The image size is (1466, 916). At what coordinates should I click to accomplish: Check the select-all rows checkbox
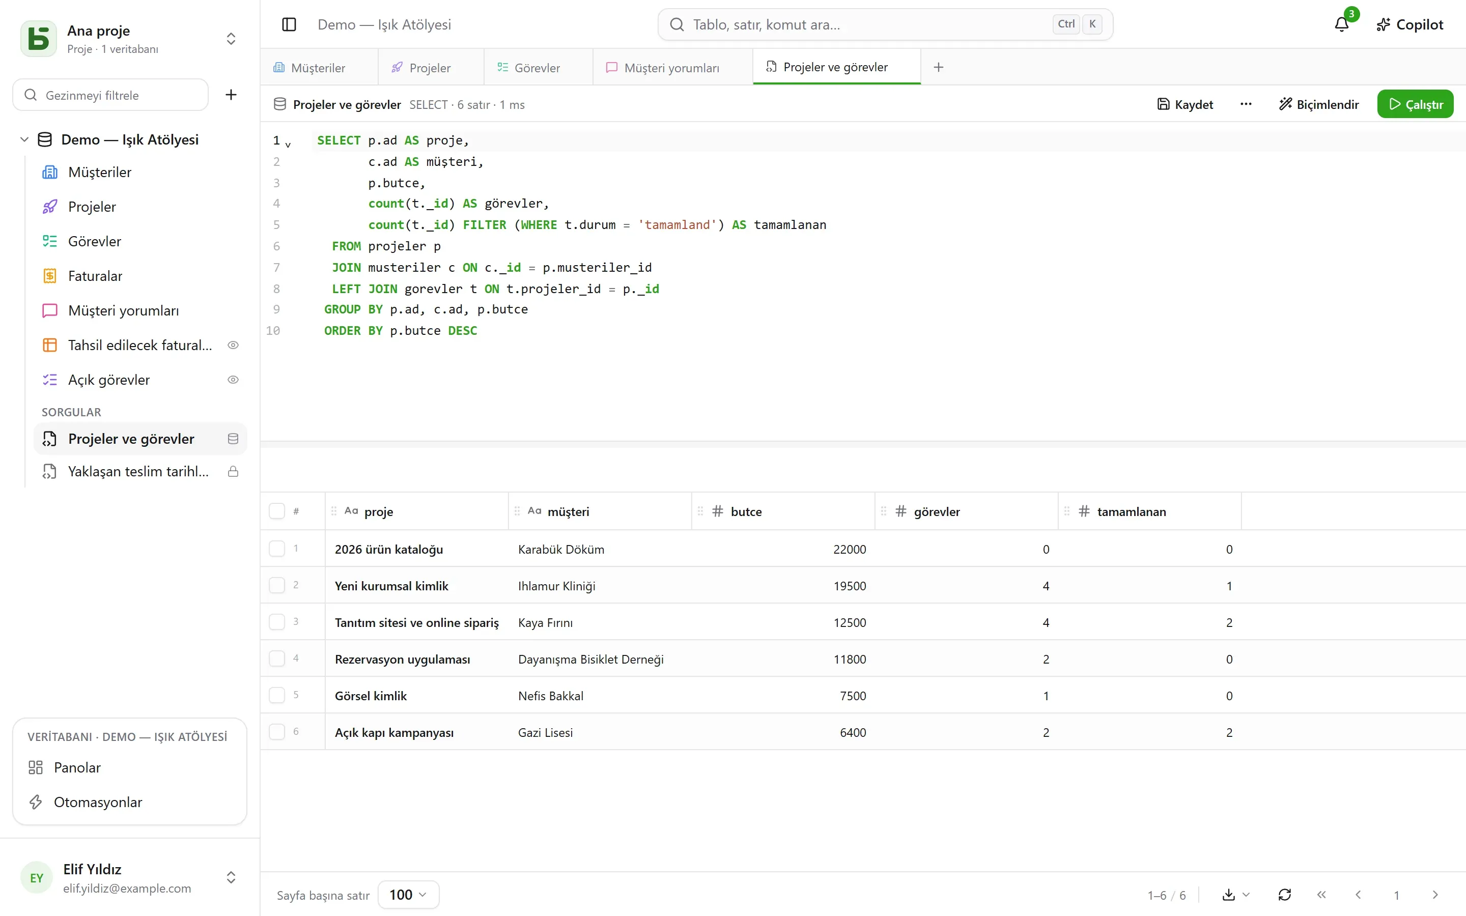(x=277, y=511)
